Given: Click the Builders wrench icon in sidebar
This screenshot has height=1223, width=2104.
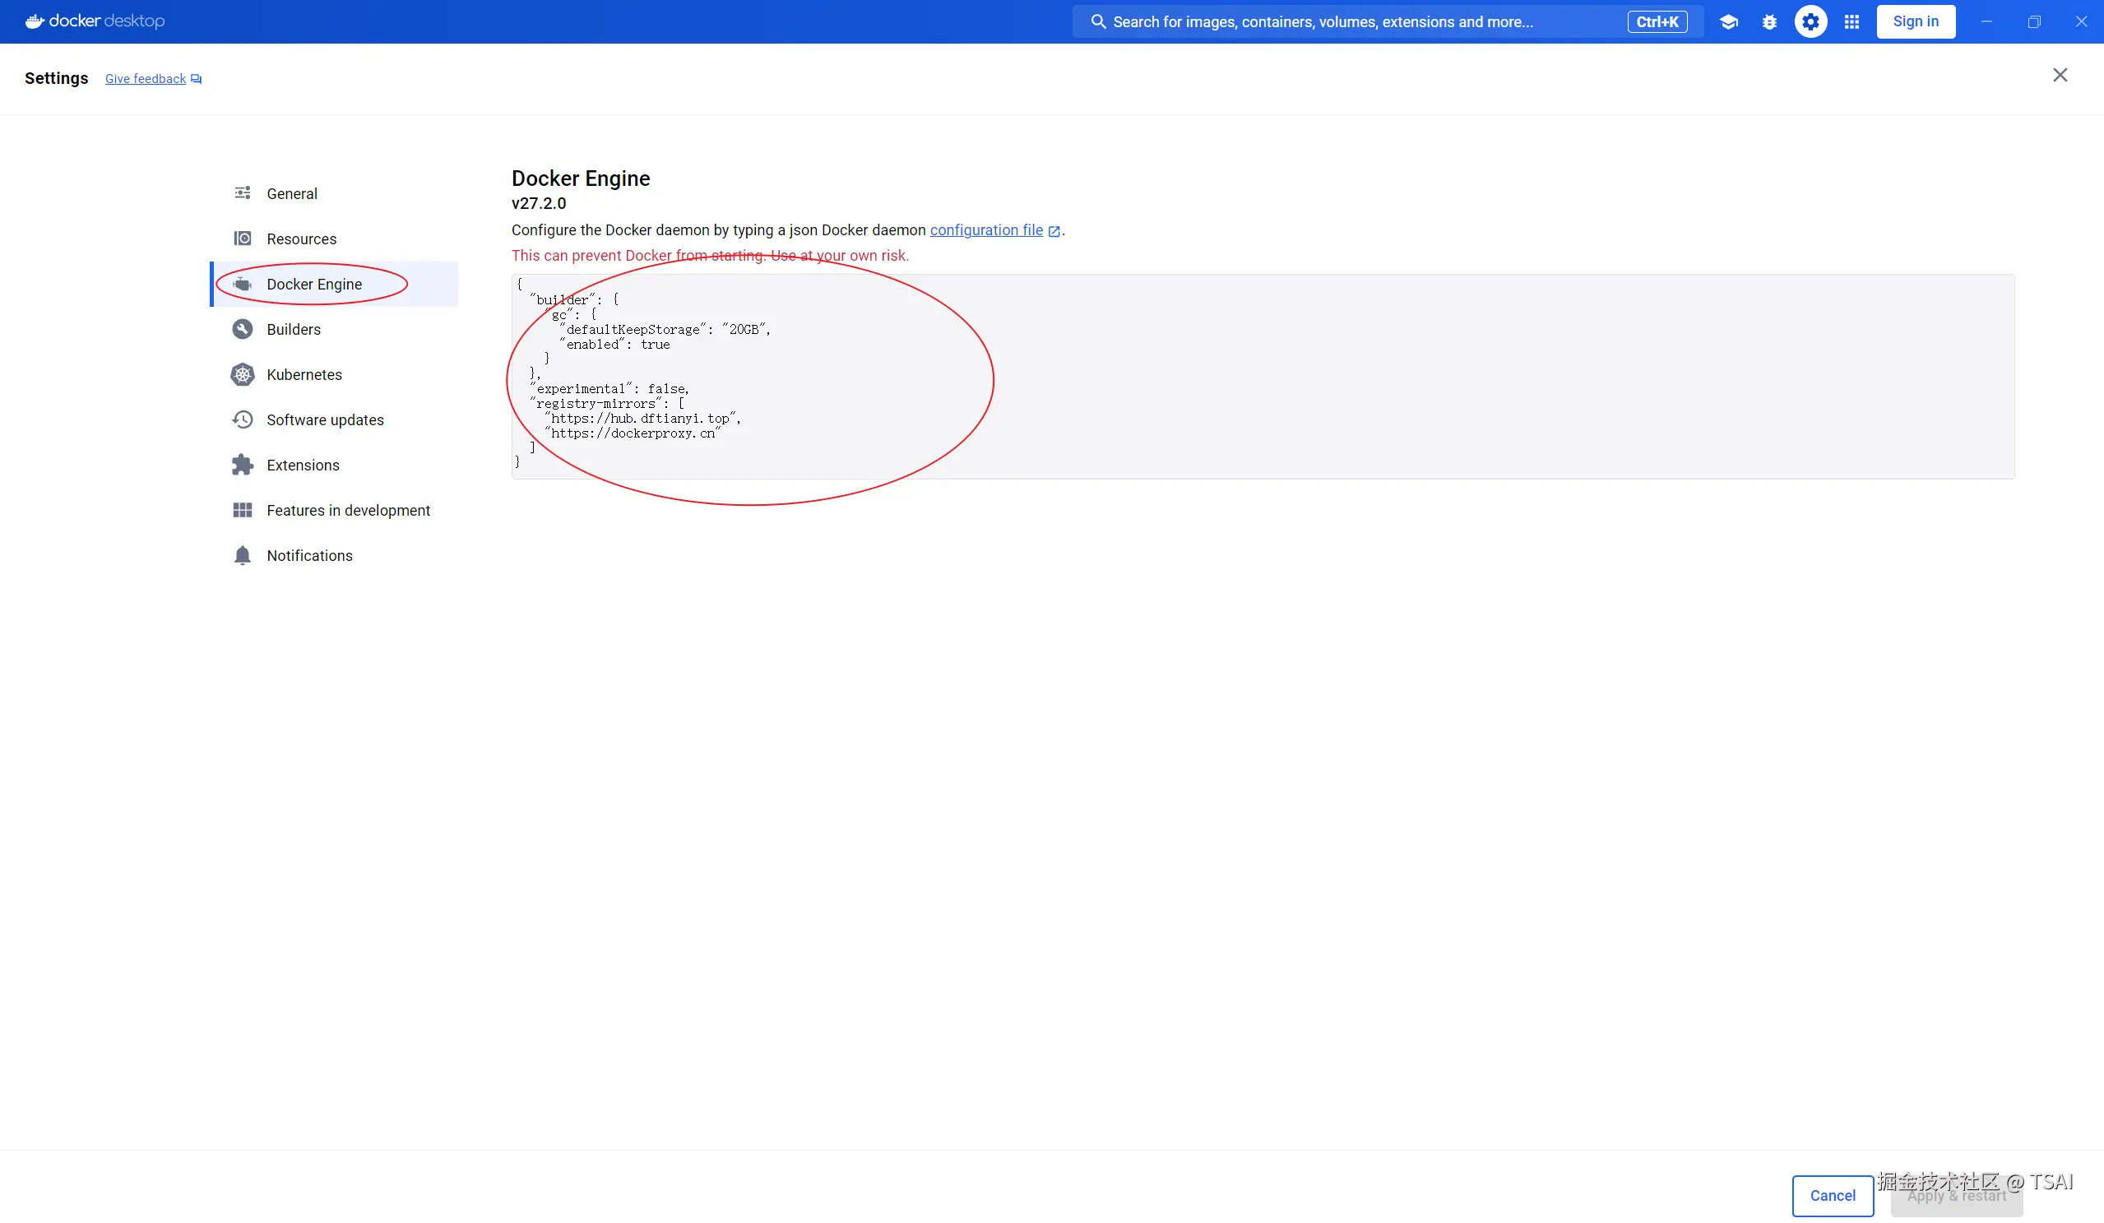Looking at the screenshot, I should (x=242, y=329).
